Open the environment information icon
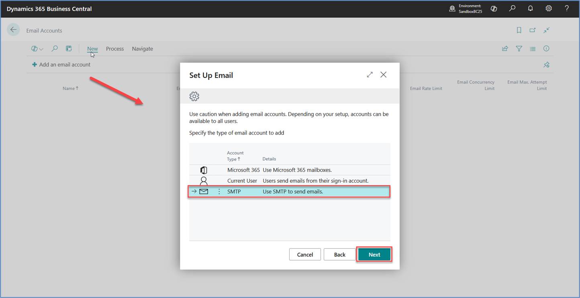The width and height of the screenshot is (580, 298). pyautogui.click(x=452, y=8)
